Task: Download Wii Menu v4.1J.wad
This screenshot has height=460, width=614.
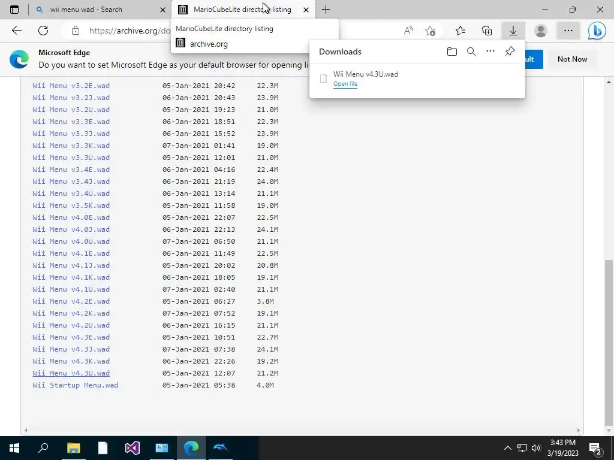Action: 71,265
